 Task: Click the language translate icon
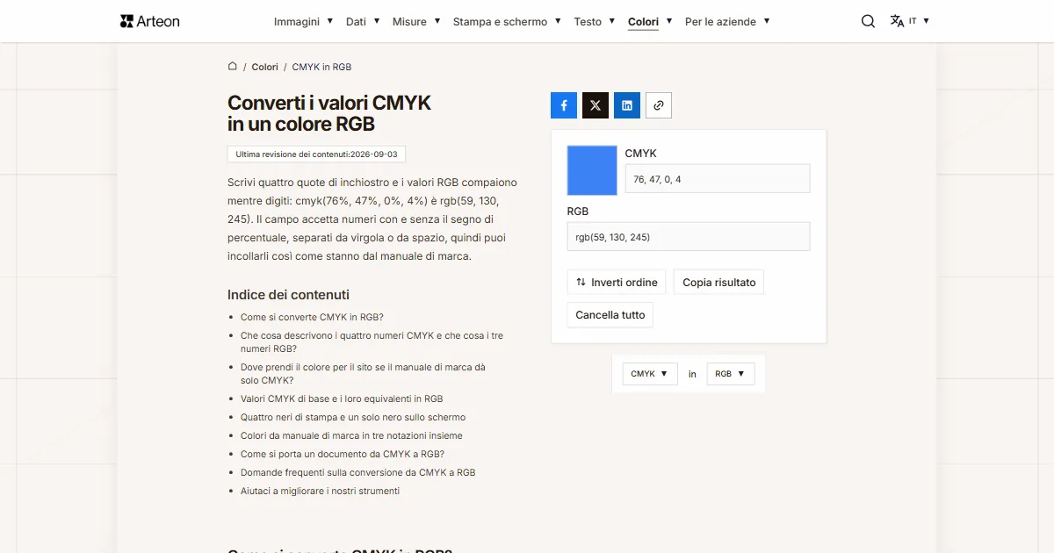[x=897, y=21]
